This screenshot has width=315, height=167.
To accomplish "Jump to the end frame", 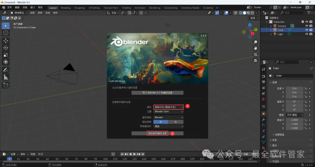I will point(143,154).
